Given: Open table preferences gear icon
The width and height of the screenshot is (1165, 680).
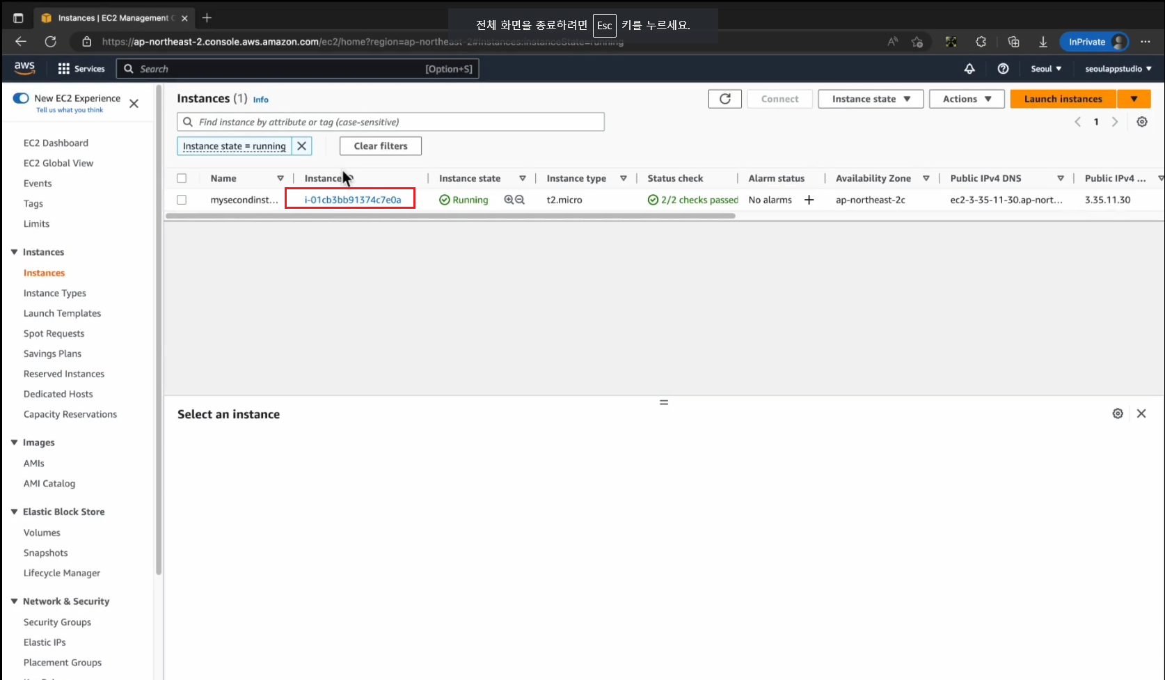Looking at the screenshot, I should coord(1142,122).
